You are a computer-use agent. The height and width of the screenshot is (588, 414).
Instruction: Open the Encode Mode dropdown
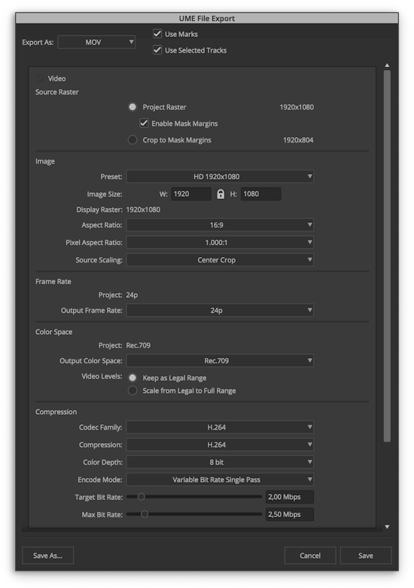point(220,479)
